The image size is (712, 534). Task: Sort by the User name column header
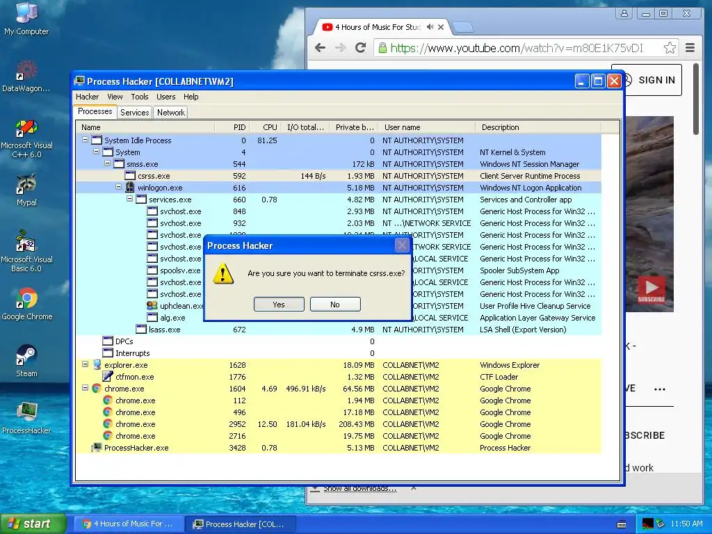(427, 127)
